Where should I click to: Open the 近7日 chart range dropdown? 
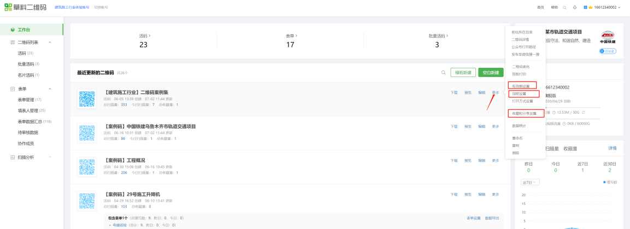pyautogui.click(x=529, y=182)
